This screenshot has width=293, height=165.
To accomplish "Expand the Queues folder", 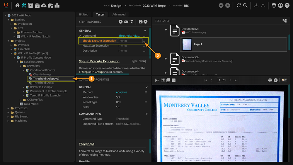I will pos(8,112).
